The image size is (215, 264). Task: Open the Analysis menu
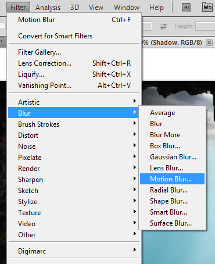tap(48, 8)
